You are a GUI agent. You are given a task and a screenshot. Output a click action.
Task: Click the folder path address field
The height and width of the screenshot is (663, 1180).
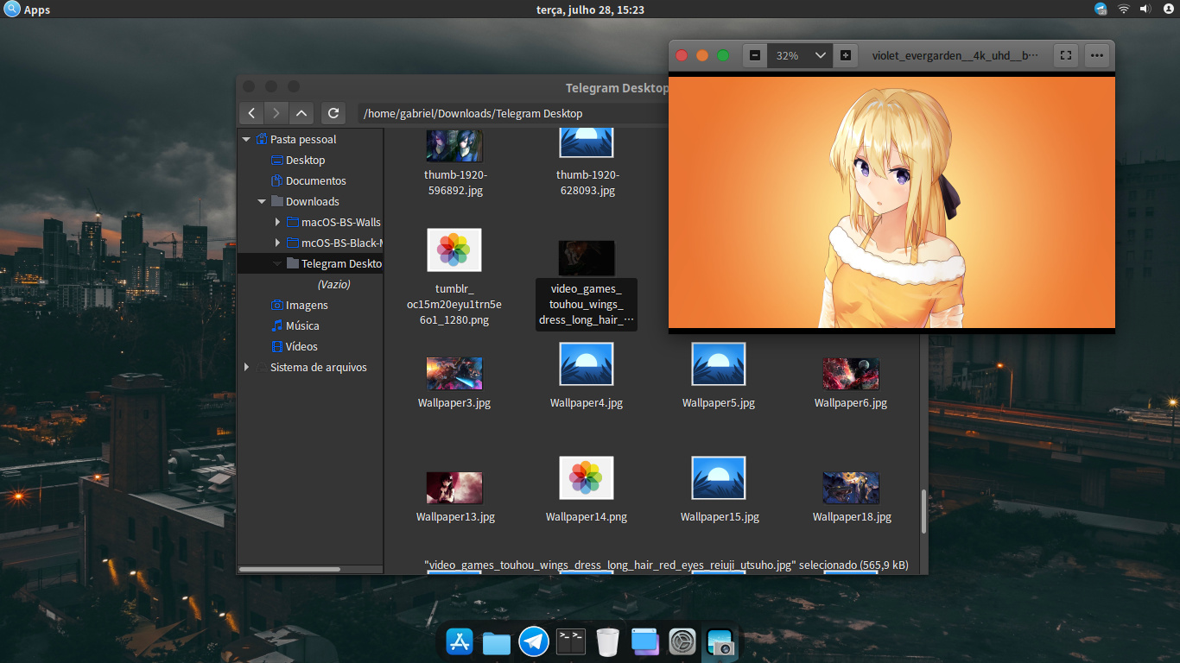[x=510, y=113]
